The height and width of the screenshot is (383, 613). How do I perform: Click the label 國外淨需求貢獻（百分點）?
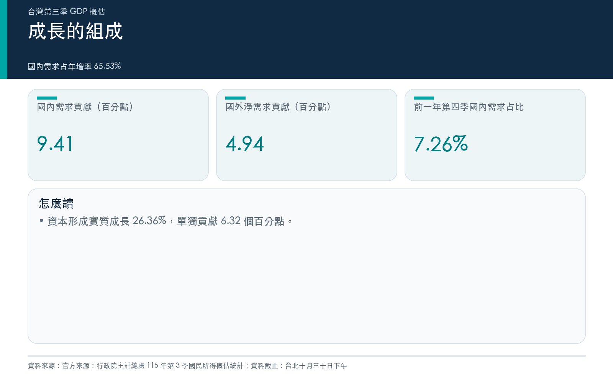(x=279, y=107)
